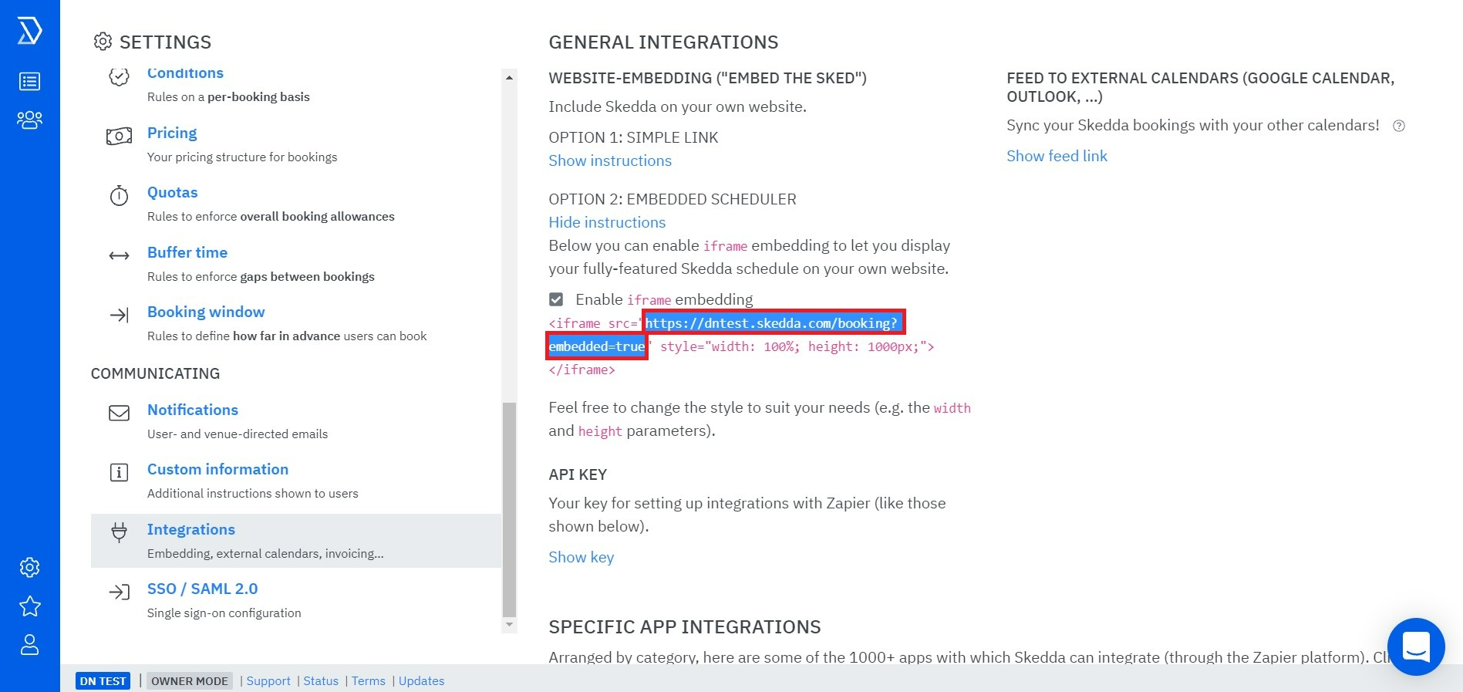Click the Skedda logo in the sidebar

point(29,31)
